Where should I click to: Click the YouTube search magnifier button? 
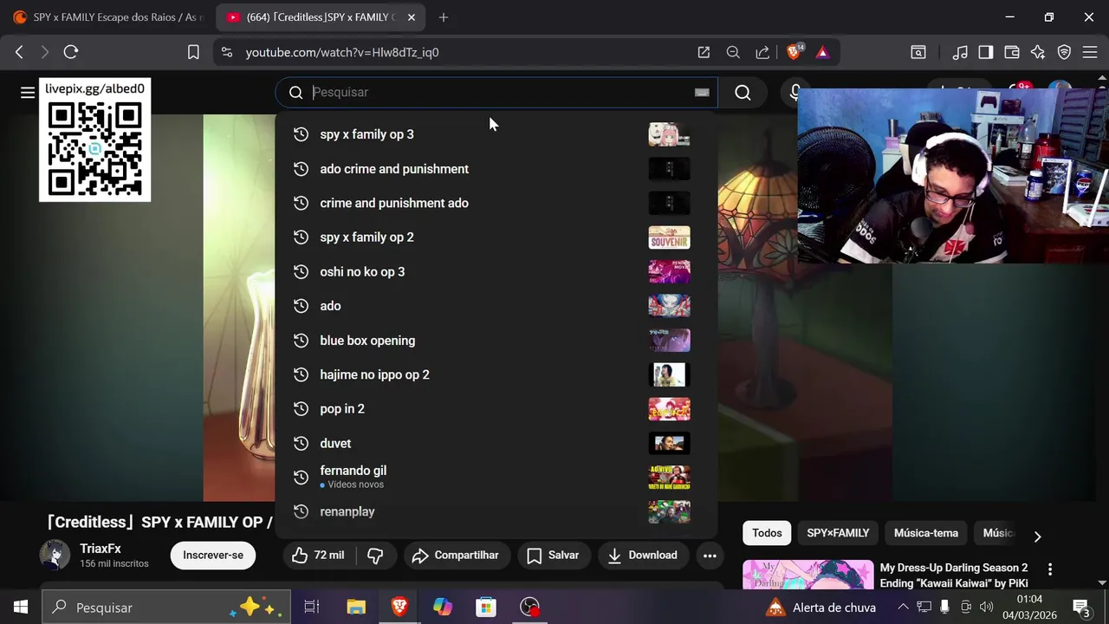point(743,93)
